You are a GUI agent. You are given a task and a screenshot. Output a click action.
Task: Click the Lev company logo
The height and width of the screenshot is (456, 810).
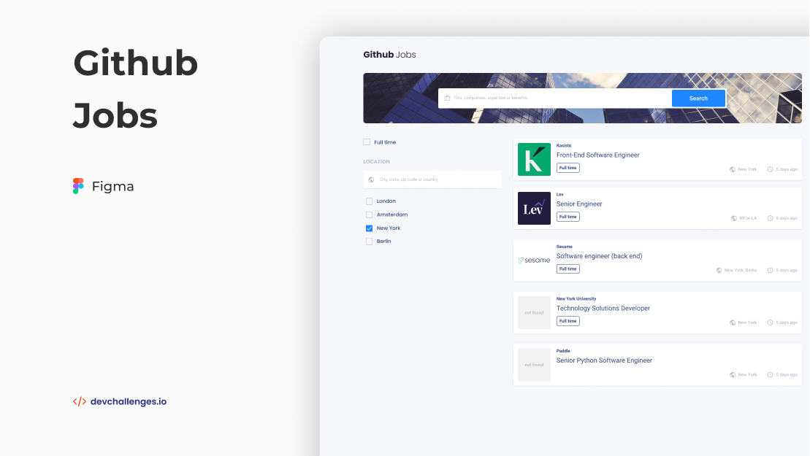click(x=534, y=208)
